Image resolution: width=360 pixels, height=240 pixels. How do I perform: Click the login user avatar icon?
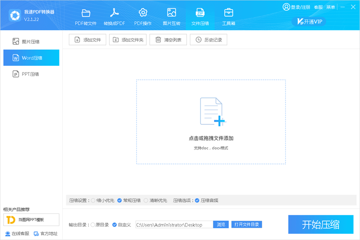(x=286, y=7)
